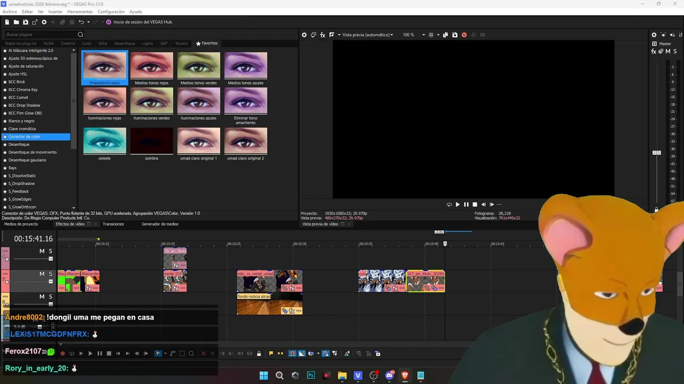Enable snapping magnet icon in timeline toolbar

292,353
